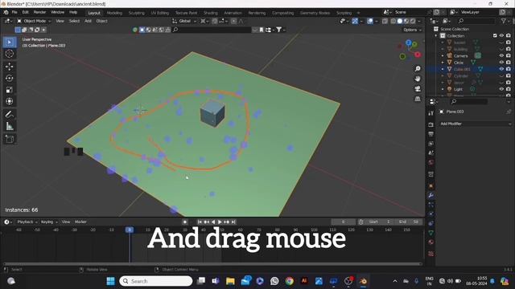The width and height of the screenshot is (515, 289).
Task: Toggle viewport overlays button
Action: (370, 21)
